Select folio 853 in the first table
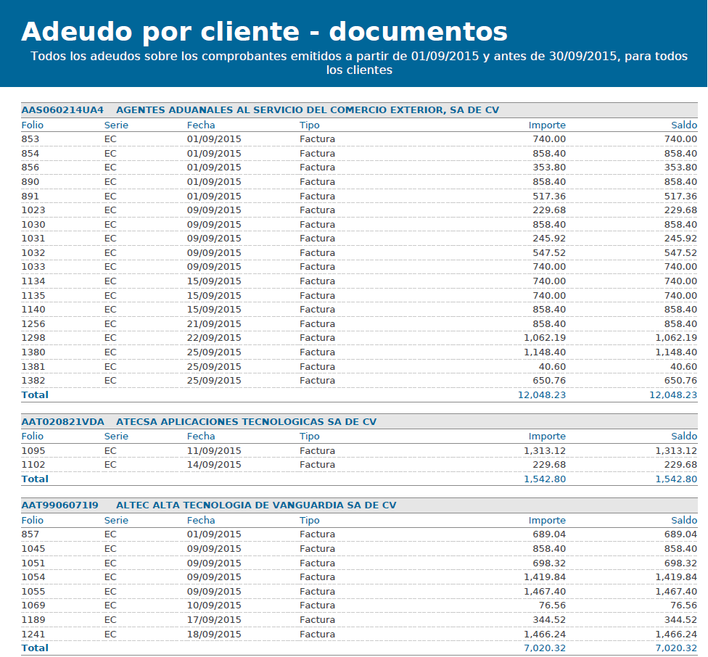 pyautogui.click(x=30, y=139)
